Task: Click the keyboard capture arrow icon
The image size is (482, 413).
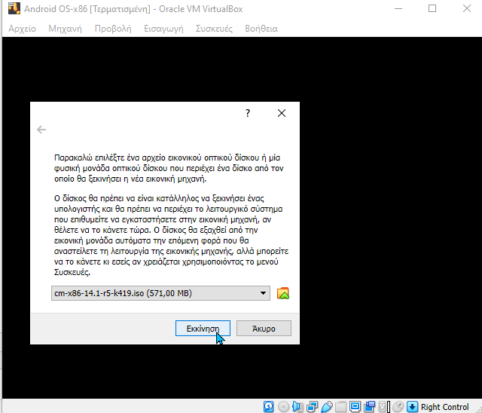Action: [x=412, y=406]
